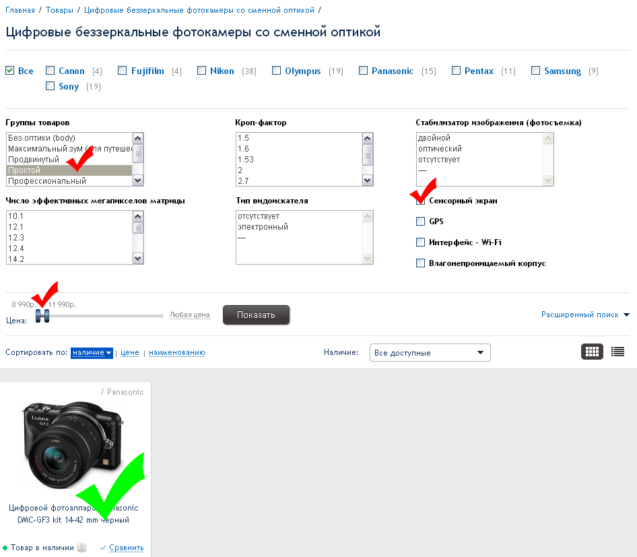Open the Lumix GF3 camera thumbnail
This screenshot has width=637, height=557.
pyautogui.click(x=72, y=445)
